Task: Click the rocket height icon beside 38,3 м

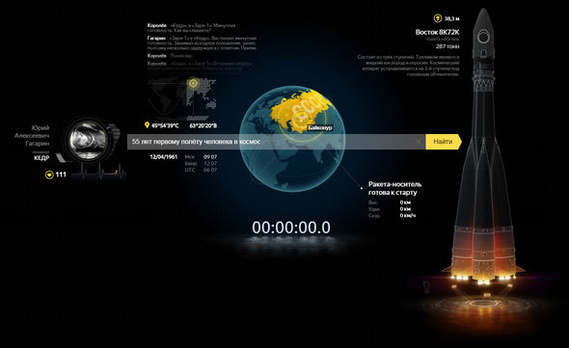Action: pos(438,18)
